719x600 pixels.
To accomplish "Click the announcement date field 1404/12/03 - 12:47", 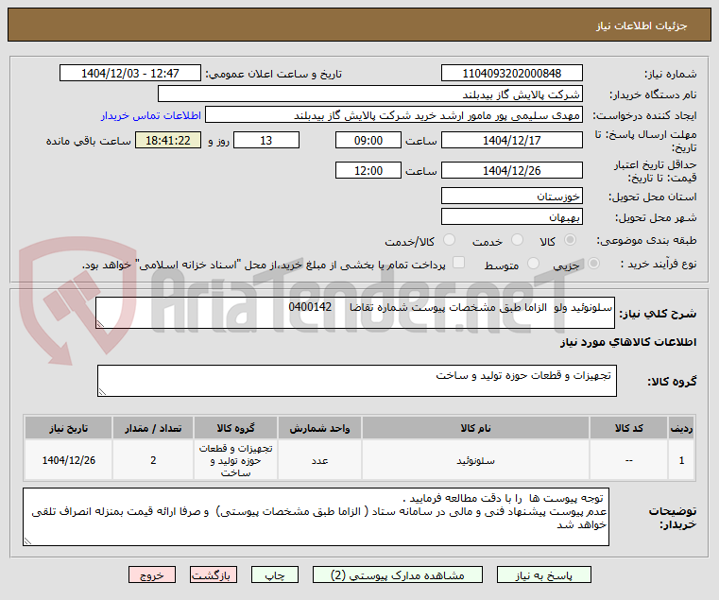I will point(130,73).
